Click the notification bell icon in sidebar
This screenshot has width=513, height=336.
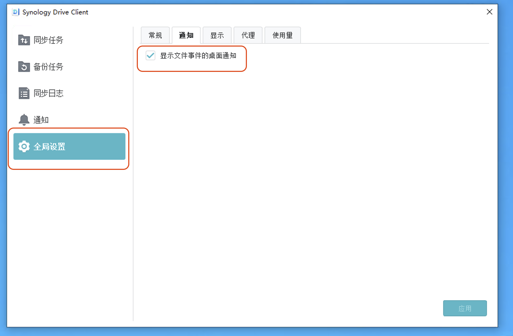coord(24,120)
